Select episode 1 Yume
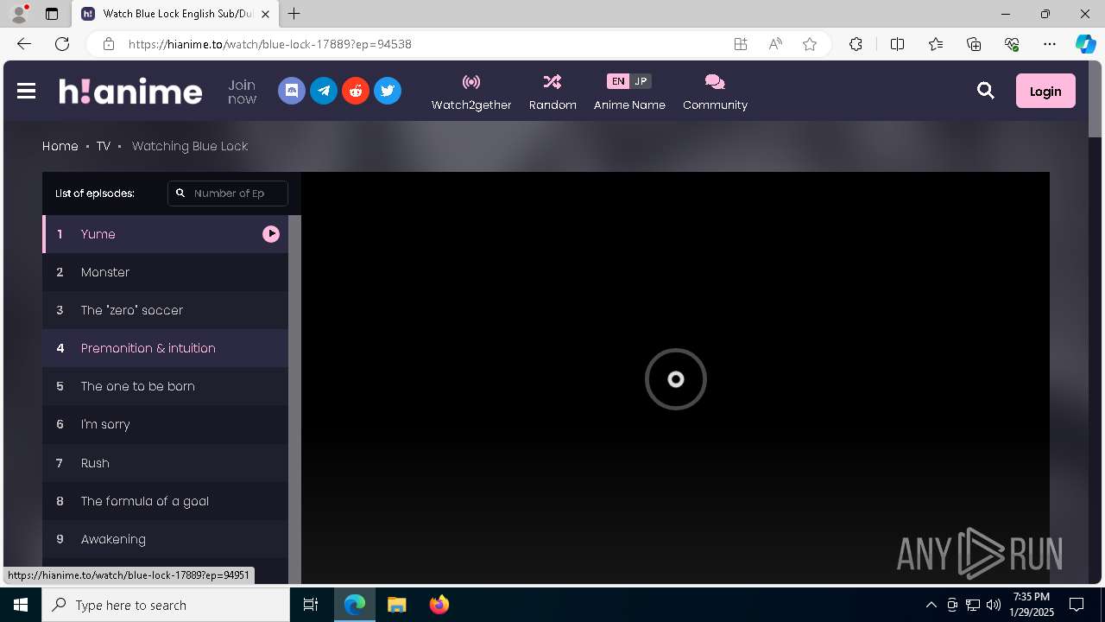This screenshot has width=1105, height=622. [x=165, y=234]
